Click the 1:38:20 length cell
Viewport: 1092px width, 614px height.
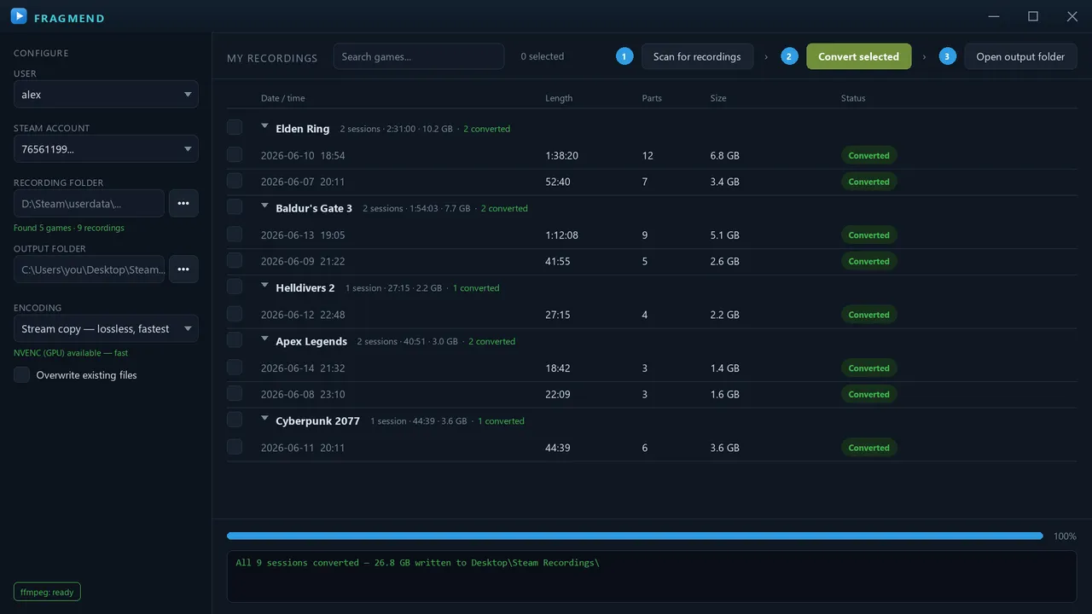pos(561,155)
